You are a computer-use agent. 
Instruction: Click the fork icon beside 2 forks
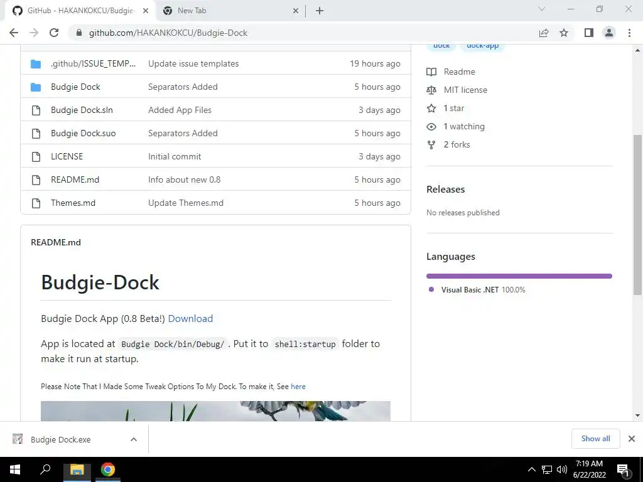coord(431,145)
